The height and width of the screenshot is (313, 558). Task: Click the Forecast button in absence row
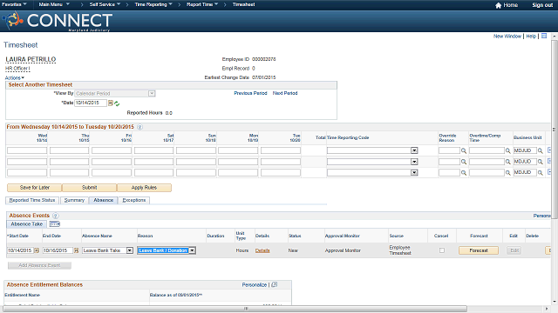tap(479, 250)
